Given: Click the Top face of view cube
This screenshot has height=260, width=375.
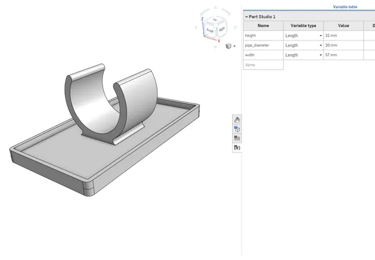Looking at the screenshot, I should pos(215,20).
